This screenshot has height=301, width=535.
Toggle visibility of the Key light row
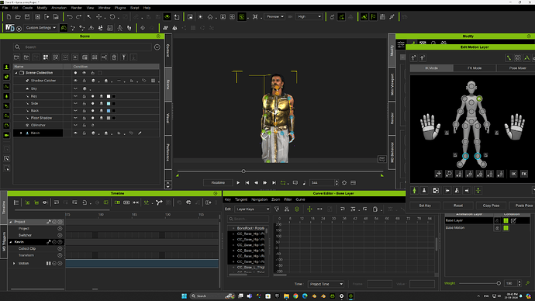click(75, 96)
